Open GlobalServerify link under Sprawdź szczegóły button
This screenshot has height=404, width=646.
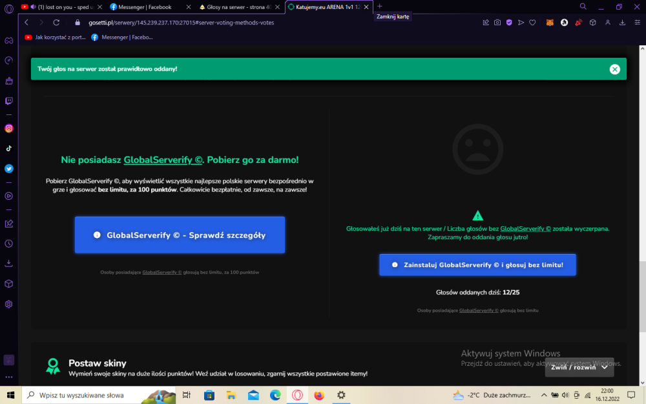click(162, 272)
